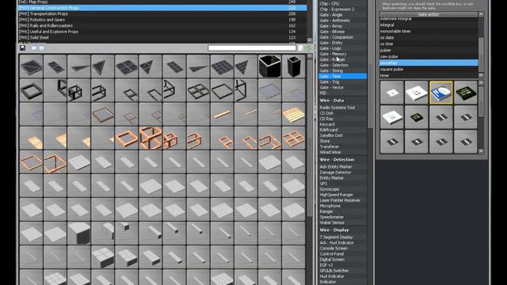Screen dimensions: 507x285
Task: Select [PHX] Robotics and Gears category
Action: pyautogui.click(x=162, y=20)
